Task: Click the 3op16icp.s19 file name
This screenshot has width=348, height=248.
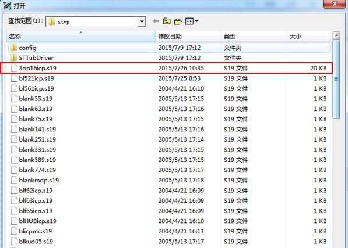Action: [37, 68]
